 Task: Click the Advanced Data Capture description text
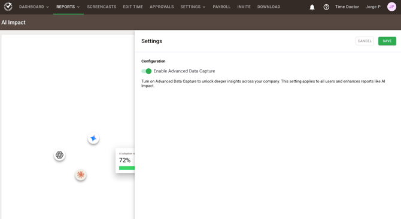[x=263, y=83]
